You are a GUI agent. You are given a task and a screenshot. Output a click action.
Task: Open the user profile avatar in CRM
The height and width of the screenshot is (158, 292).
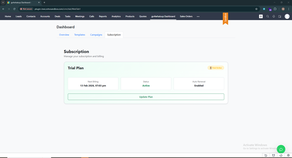[x=287, y=16]
